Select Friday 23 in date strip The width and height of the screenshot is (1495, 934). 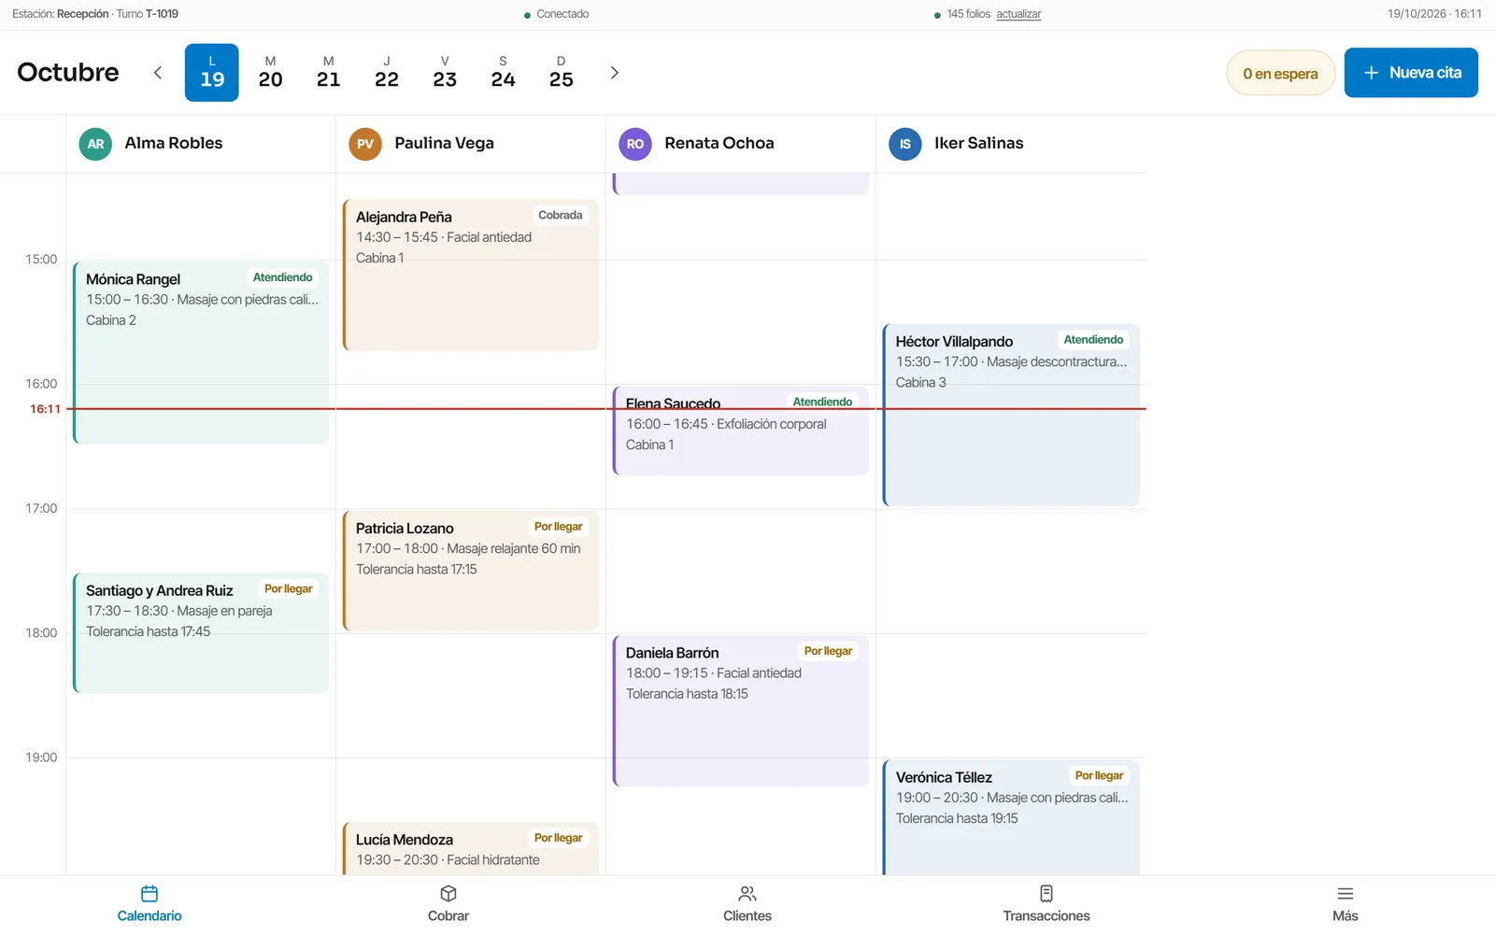[x=445, y=73]
